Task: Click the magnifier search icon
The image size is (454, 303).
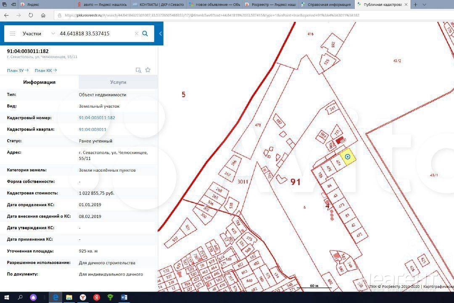Action: point(145,34)
